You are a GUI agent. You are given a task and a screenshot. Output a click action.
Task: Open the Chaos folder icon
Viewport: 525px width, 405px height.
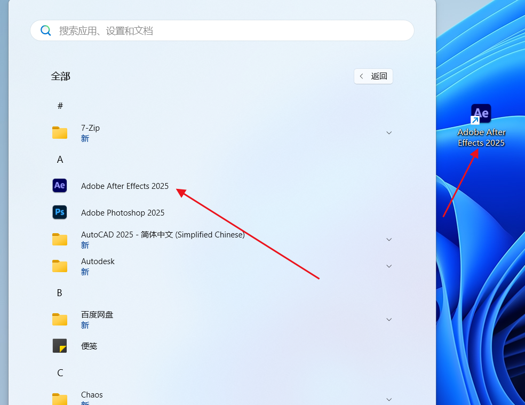tap(60, 399)
